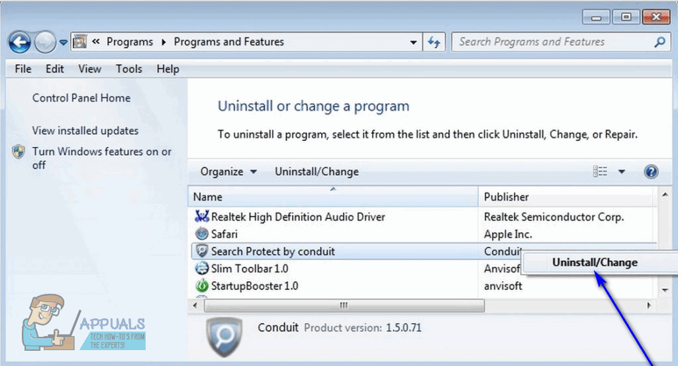Click the Search Protect shield icon in list
Screen dimensions: 678x366
coord(202,251)
